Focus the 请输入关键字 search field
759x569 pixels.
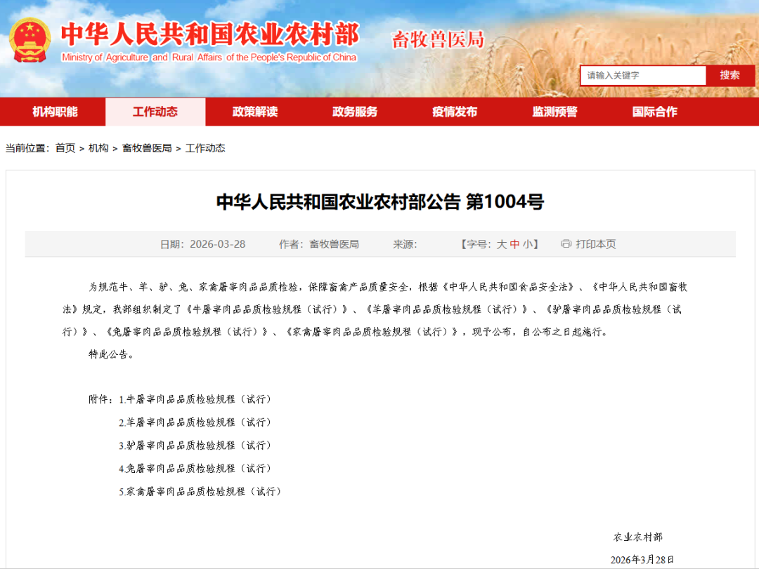click(x=643, y=75)
